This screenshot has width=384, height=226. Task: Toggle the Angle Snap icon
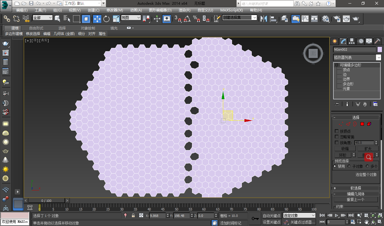click(187, 19)
